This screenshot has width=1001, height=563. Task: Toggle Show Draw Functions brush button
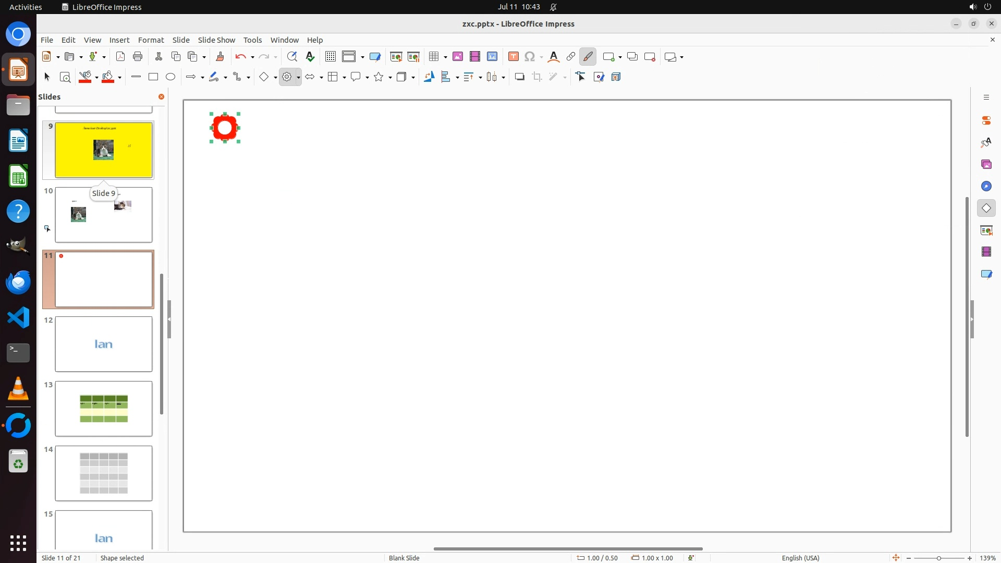(588, 57)
